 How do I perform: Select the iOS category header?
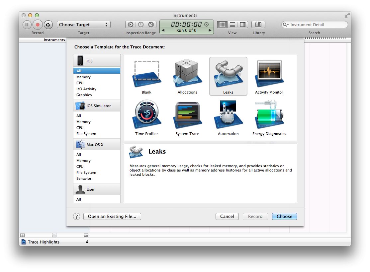tap(97, 61)
